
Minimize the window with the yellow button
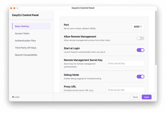pyautogui.click(x=14, y=8)
